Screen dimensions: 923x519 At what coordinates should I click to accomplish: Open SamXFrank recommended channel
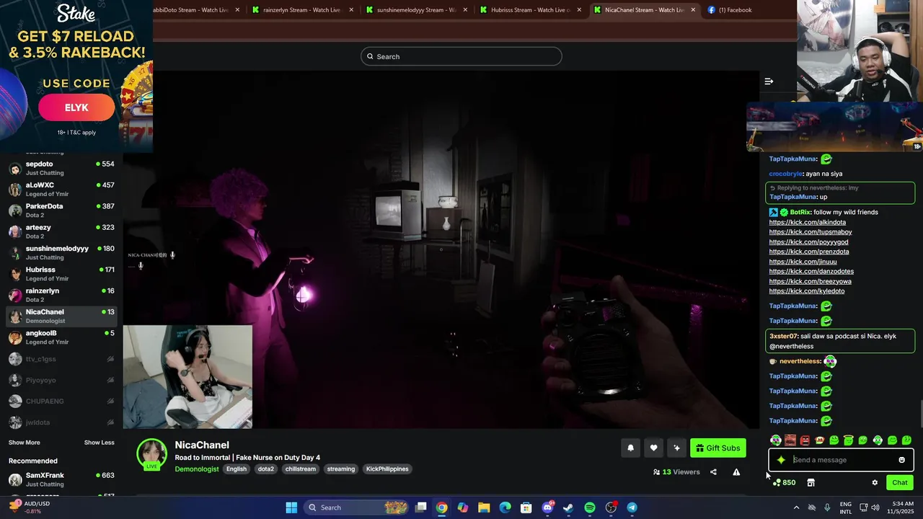click(x=61, y=479)
